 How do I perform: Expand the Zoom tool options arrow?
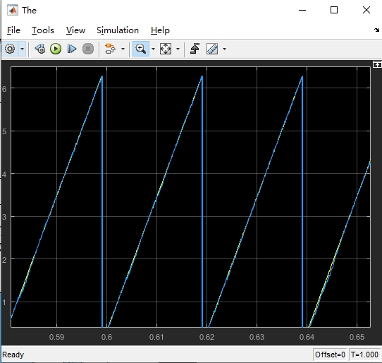point(153,49)
